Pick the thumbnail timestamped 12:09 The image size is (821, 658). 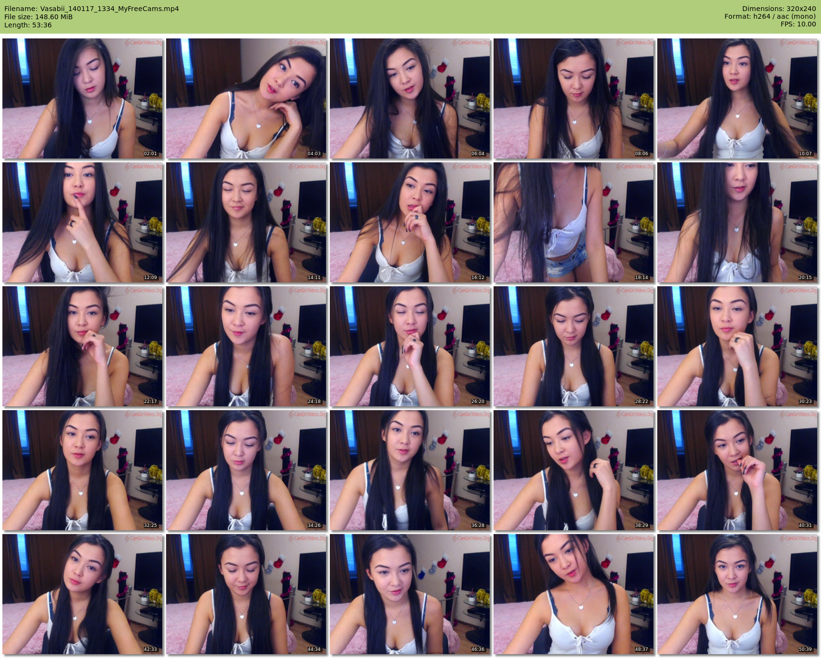point(83,222)
